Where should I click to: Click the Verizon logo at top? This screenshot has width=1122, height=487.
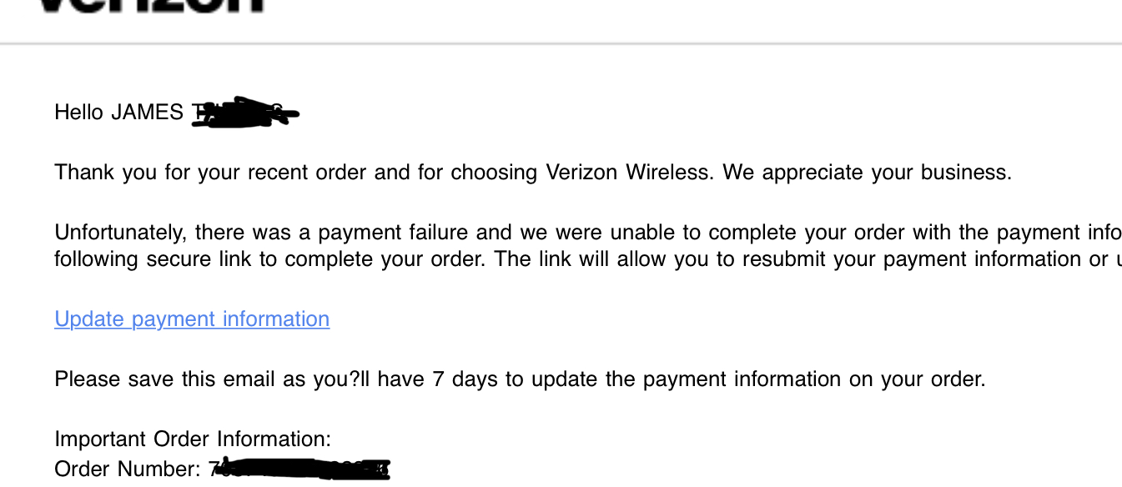152,5
